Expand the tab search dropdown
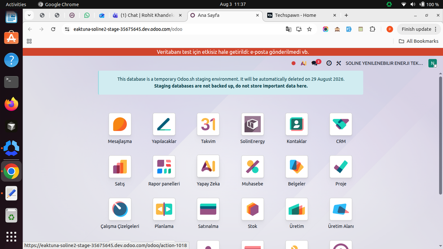This screenshot has width=443, height=249. click(x=29, y=15)
